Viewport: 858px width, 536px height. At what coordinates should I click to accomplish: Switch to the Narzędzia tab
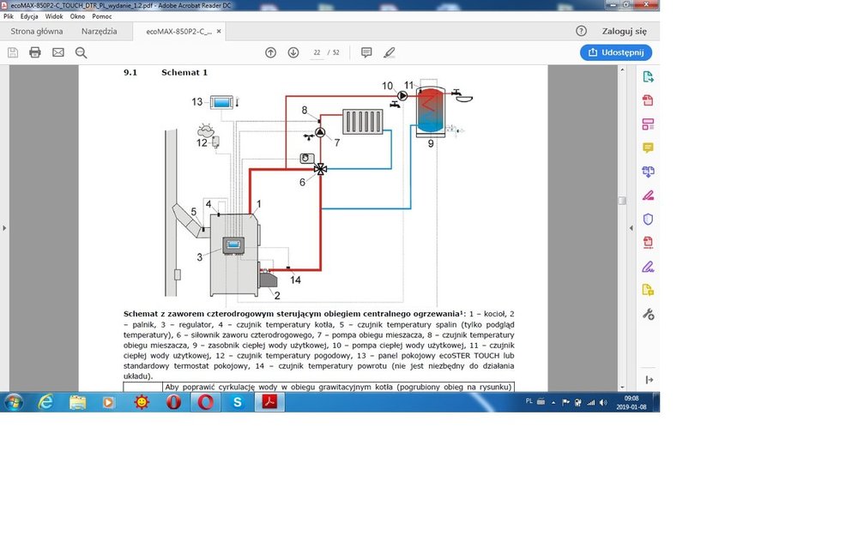[x=99, y=31]
